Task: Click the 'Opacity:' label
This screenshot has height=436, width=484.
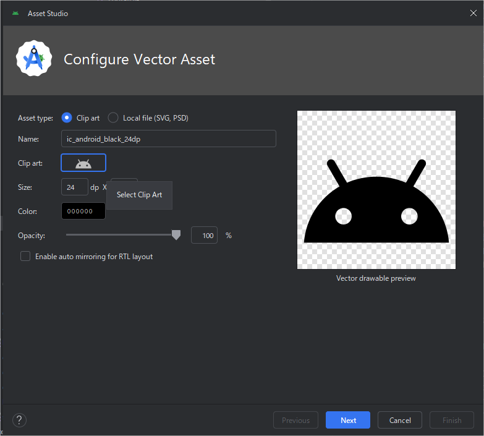Action: point(32,236)
